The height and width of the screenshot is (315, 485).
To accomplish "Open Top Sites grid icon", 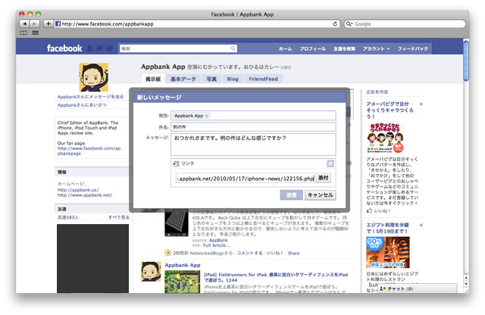I will tap(36, 33).
